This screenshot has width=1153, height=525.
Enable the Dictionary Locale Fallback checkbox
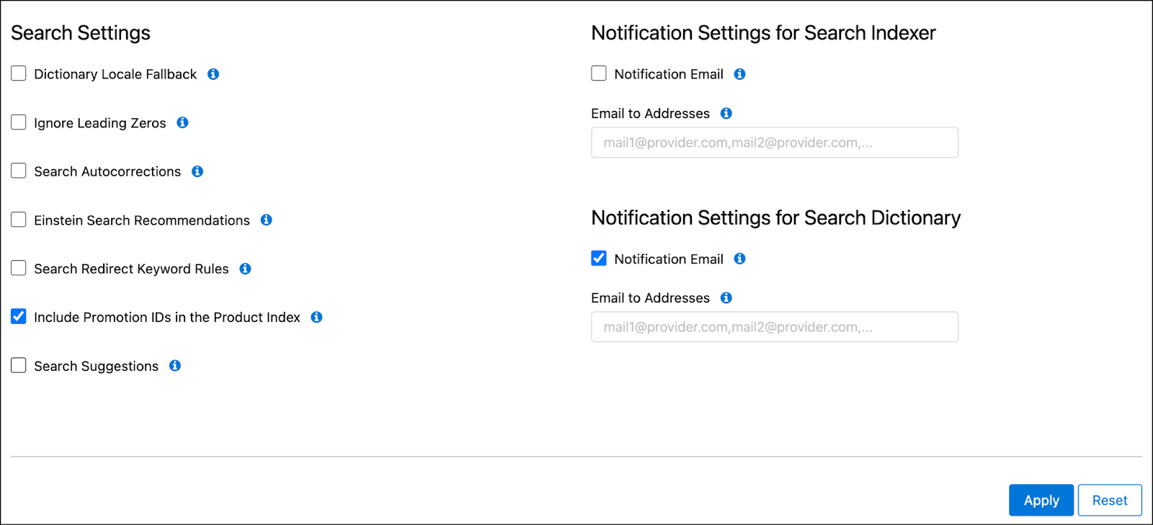(x=18, y=73)
